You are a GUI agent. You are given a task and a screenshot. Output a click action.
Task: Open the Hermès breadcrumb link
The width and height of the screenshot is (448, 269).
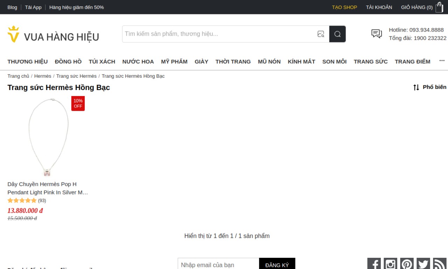point(43,76)
